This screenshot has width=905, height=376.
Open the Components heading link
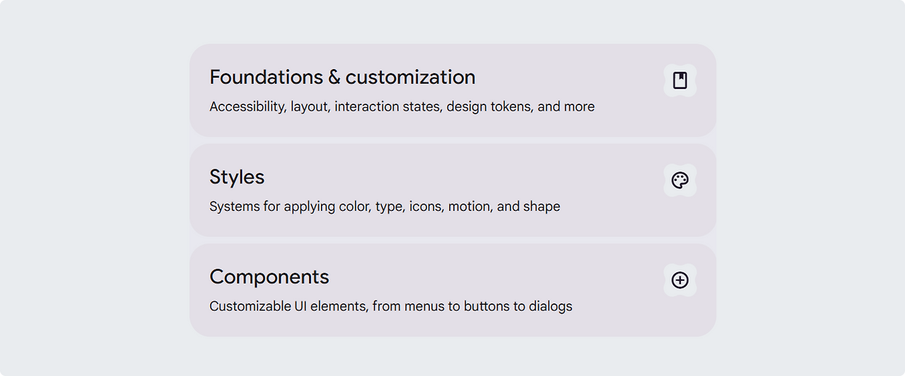pyautogui.click(x=269, y=277)
